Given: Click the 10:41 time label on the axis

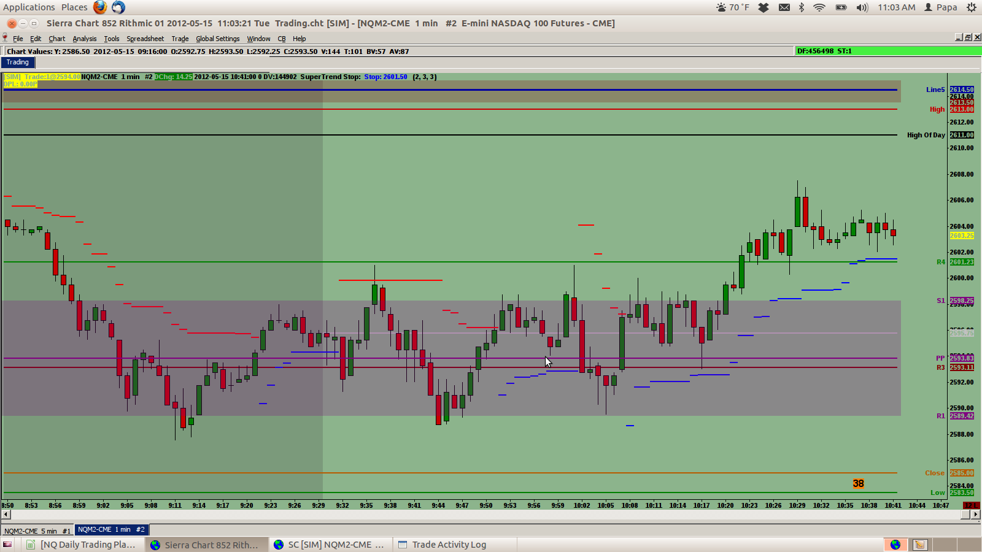Looking at the screenshot, I should (x=893, y=505).
